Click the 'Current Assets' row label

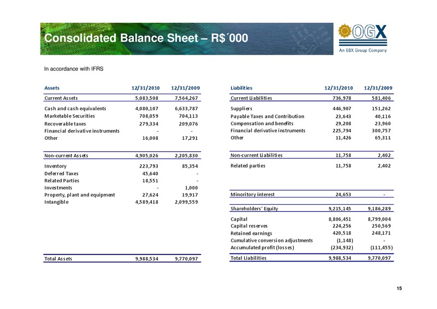[x=61, y=98]
